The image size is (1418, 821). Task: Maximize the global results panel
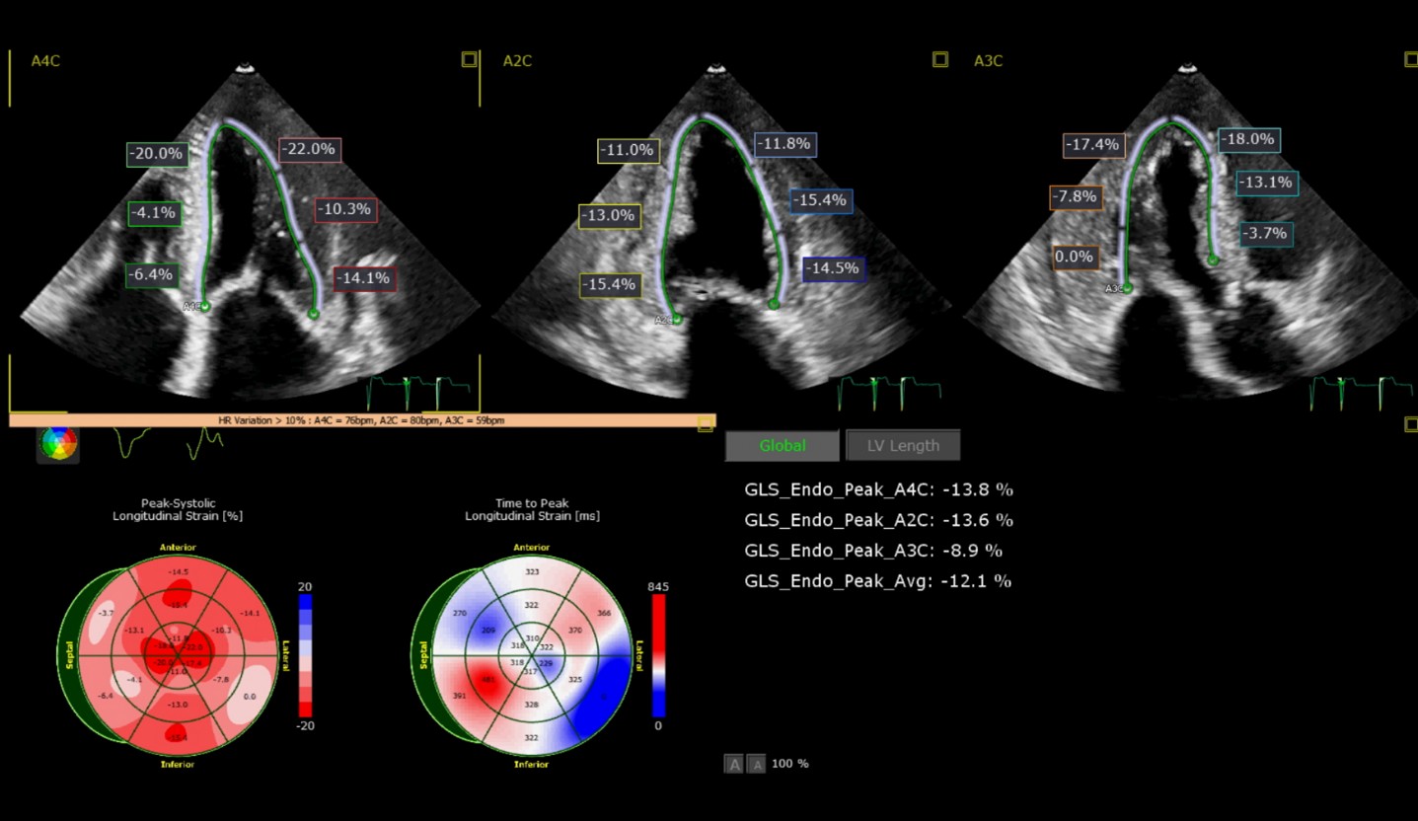[x=1410, y=423]
